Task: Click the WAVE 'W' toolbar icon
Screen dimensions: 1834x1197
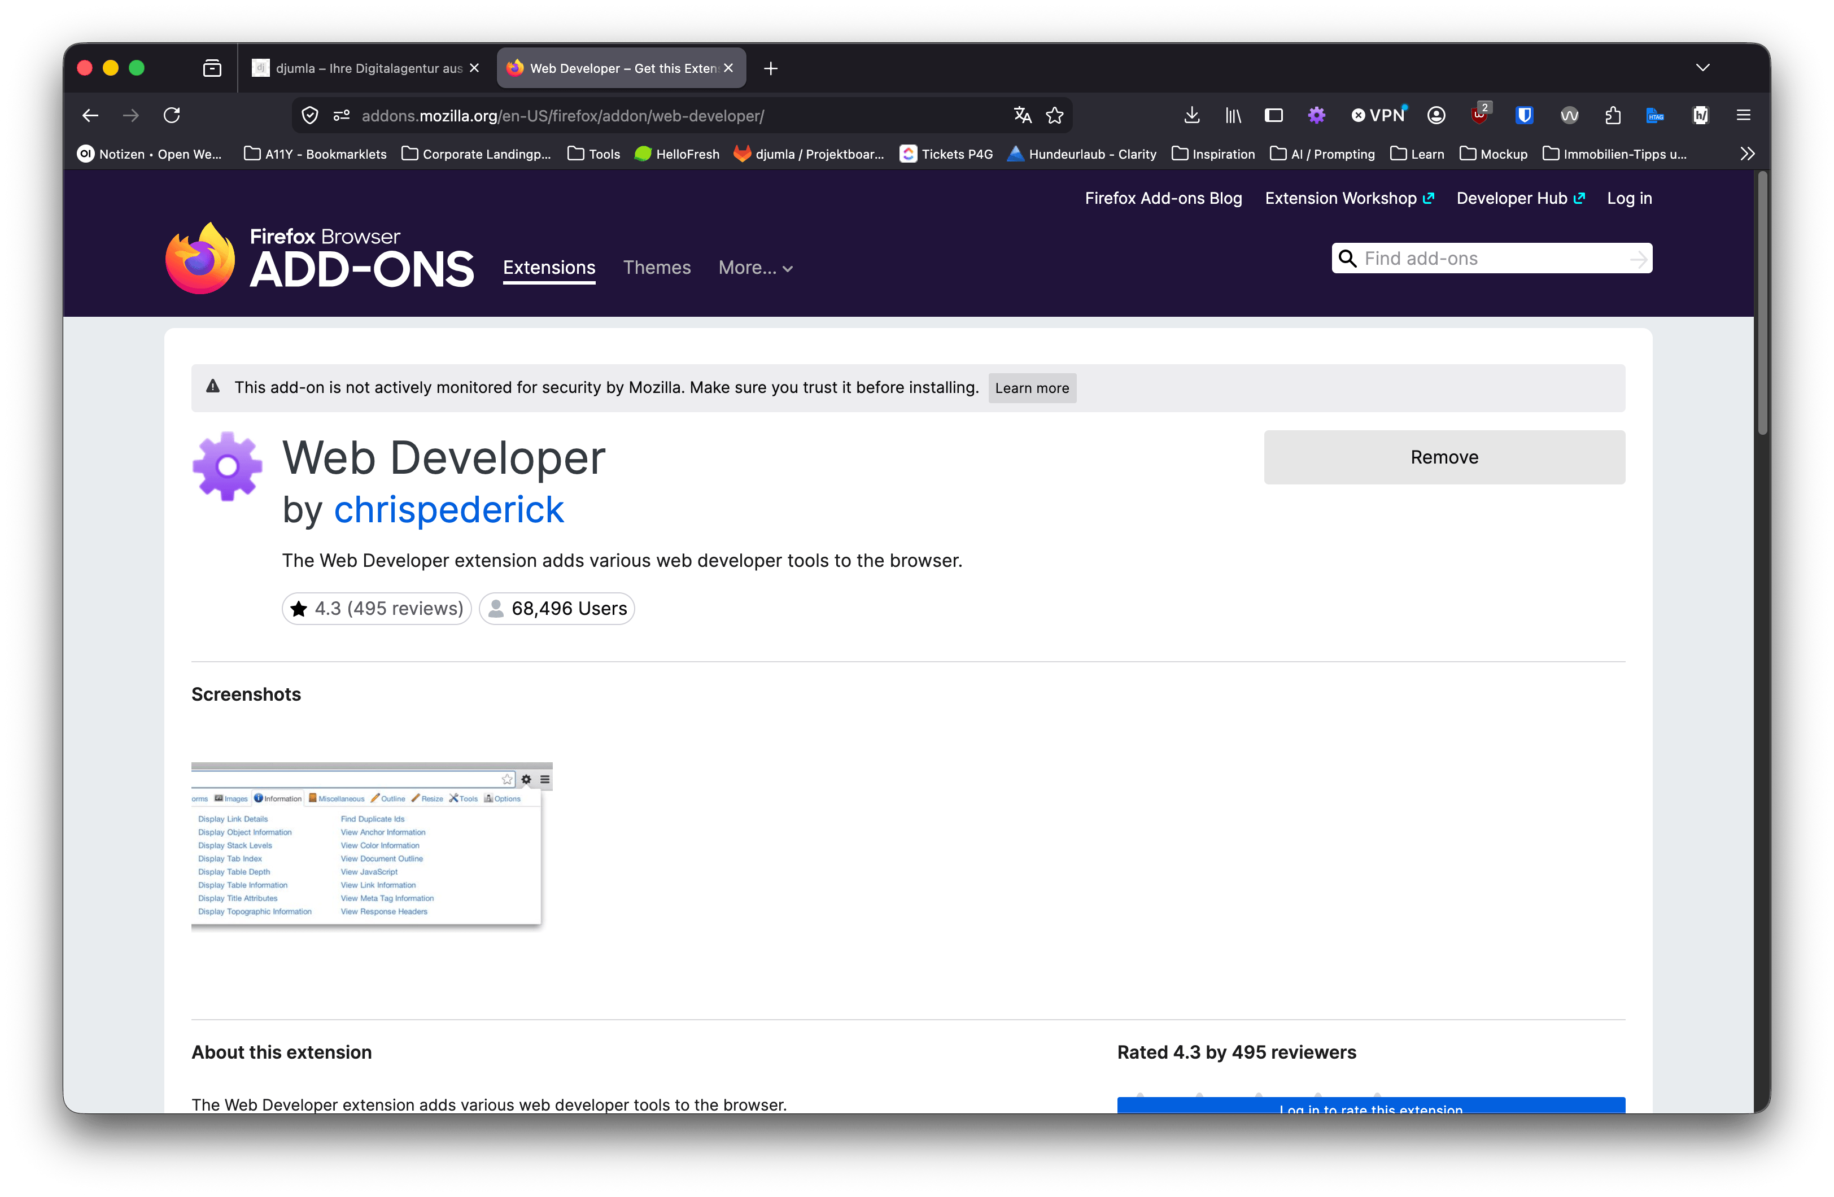Action: click(1569, 116)
